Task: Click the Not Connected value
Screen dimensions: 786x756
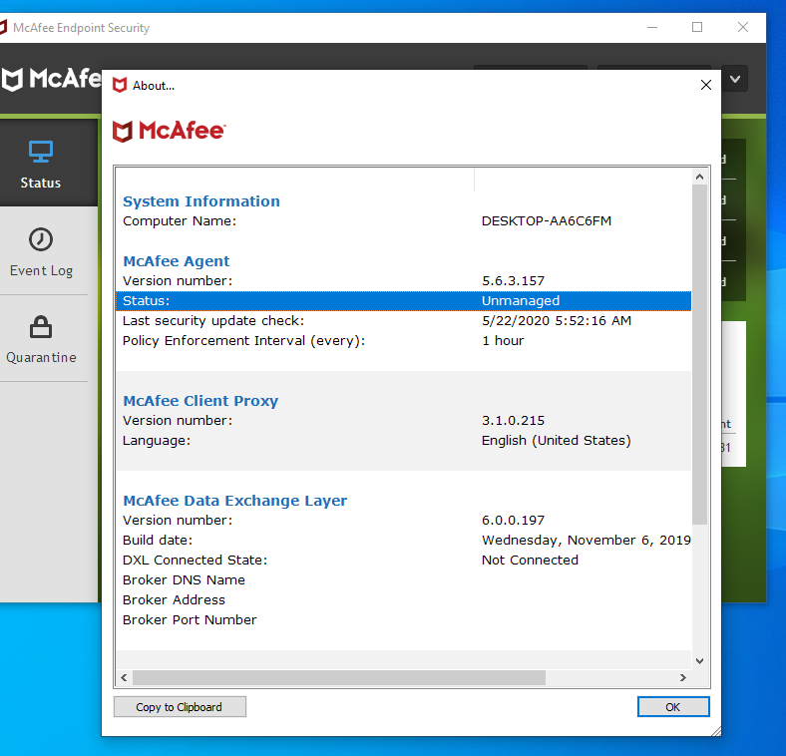Action: (530, 560)
